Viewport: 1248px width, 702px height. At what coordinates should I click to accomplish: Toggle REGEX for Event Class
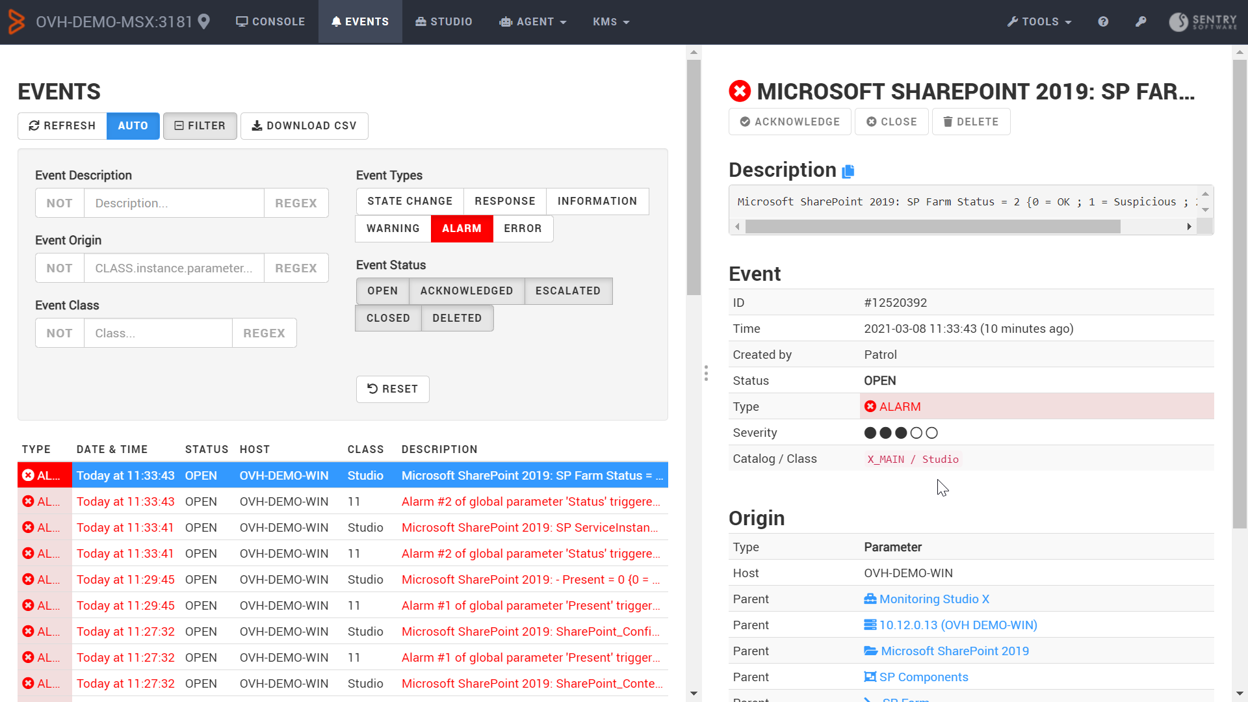tap(265, 333)
